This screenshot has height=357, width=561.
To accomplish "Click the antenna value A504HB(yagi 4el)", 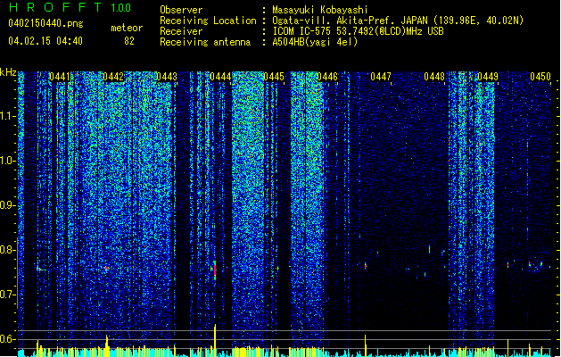I will (315, 42).
